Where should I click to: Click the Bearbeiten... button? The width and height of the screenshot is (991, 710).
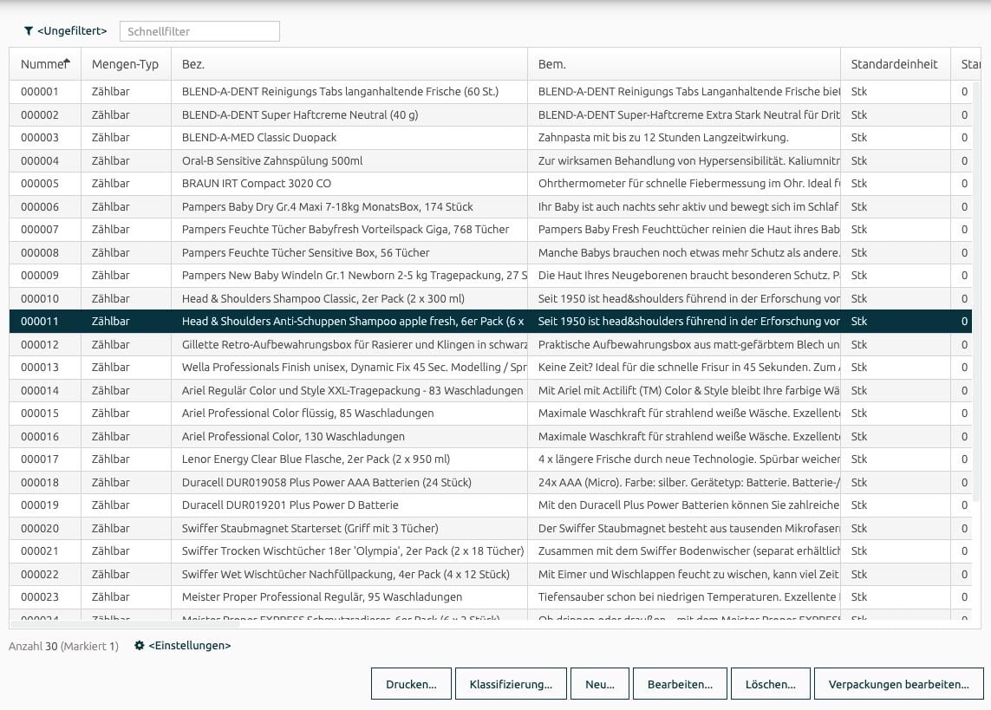[x=680, y=684]
